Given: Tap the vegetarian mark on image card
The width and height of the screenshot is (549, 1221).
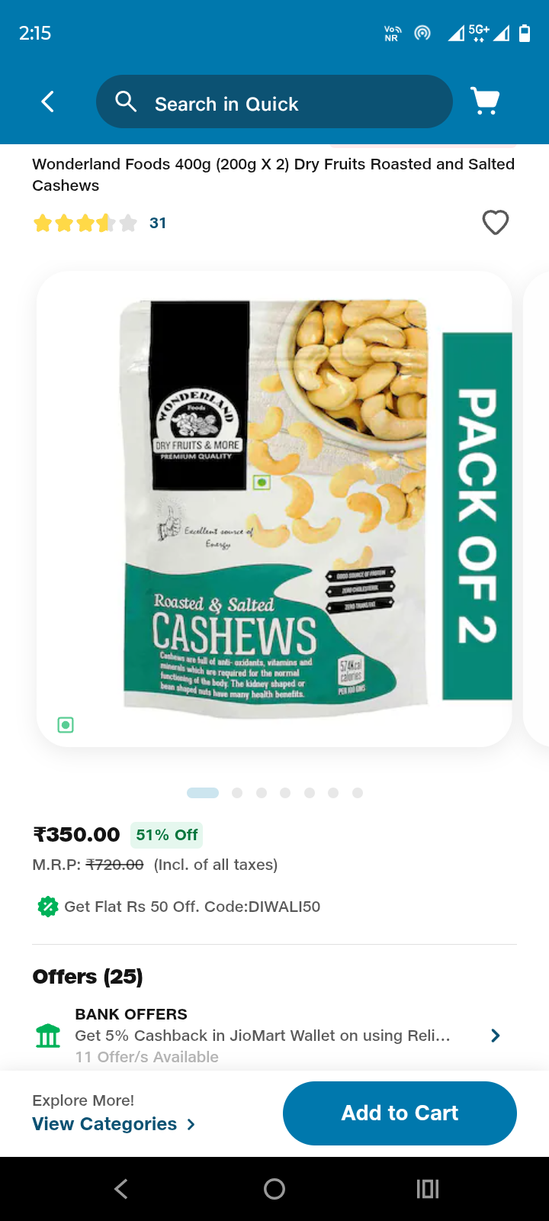Looking at the screenshot, I should tap(66, 725).
